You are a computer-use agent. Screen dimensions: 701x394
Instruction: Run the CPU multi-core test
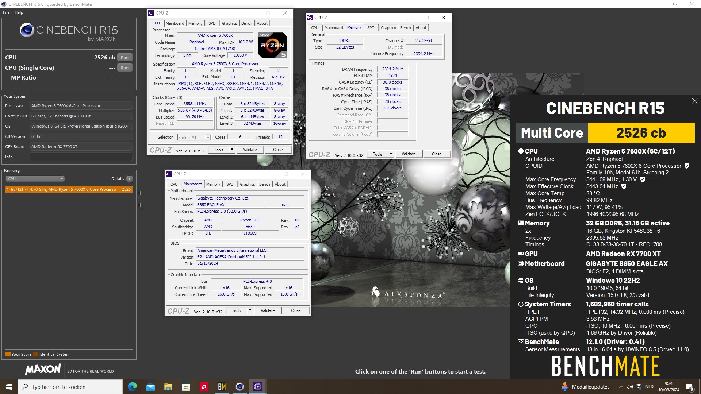[125, 58]
